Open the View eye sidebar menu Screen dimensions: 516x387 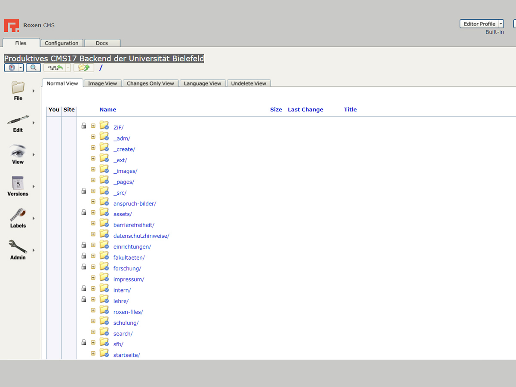(18, 154)
